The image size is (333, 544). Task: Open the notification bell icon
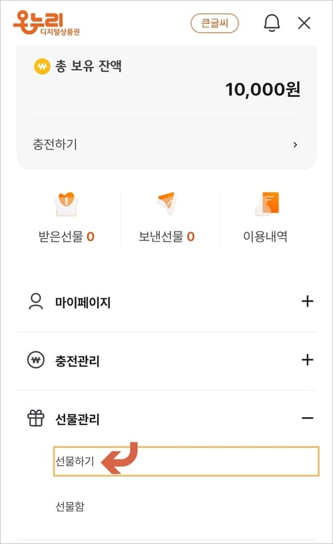272,23
